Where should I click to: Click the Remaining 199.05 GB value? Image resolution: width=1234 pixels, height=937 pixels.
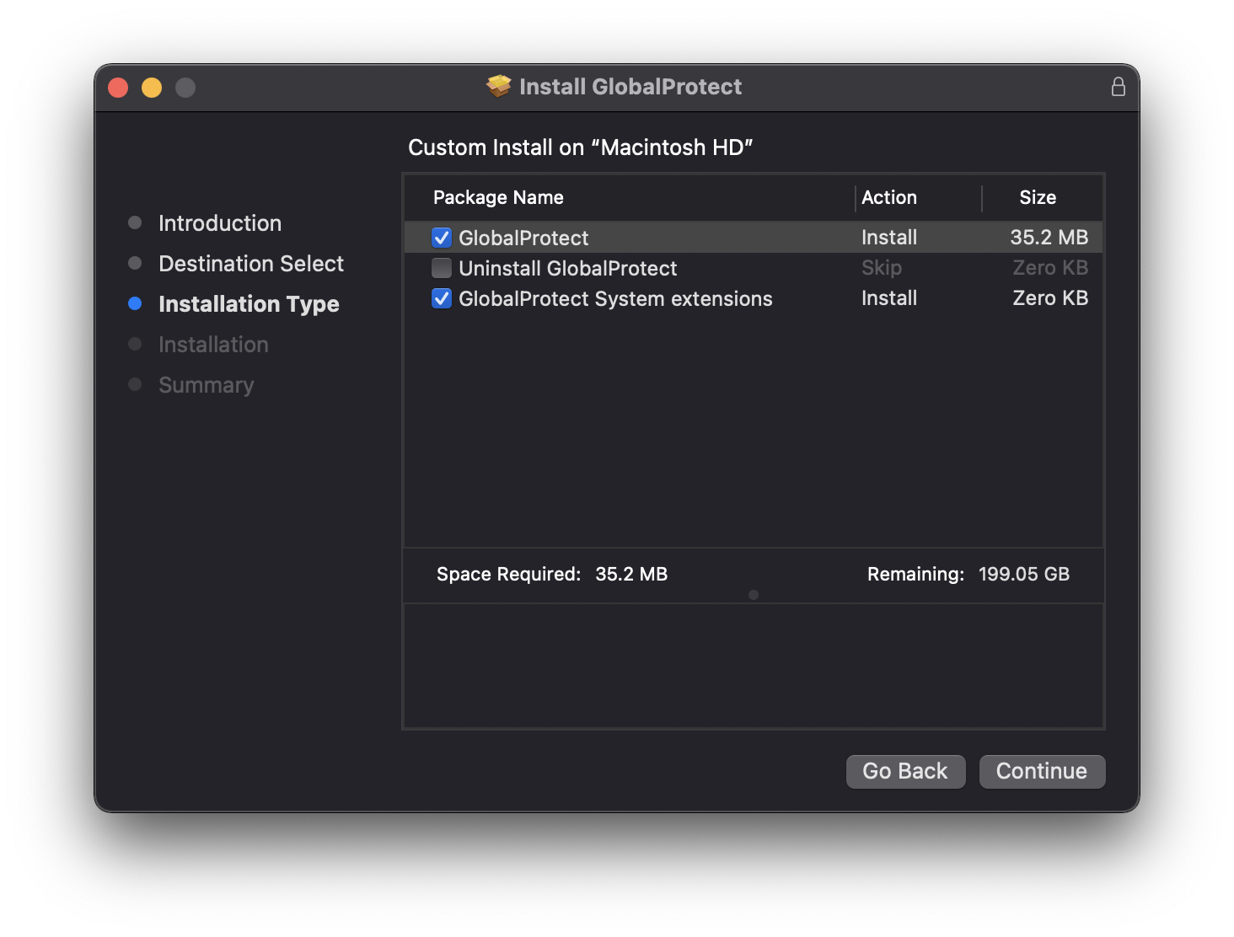[x=1024, y=574]
